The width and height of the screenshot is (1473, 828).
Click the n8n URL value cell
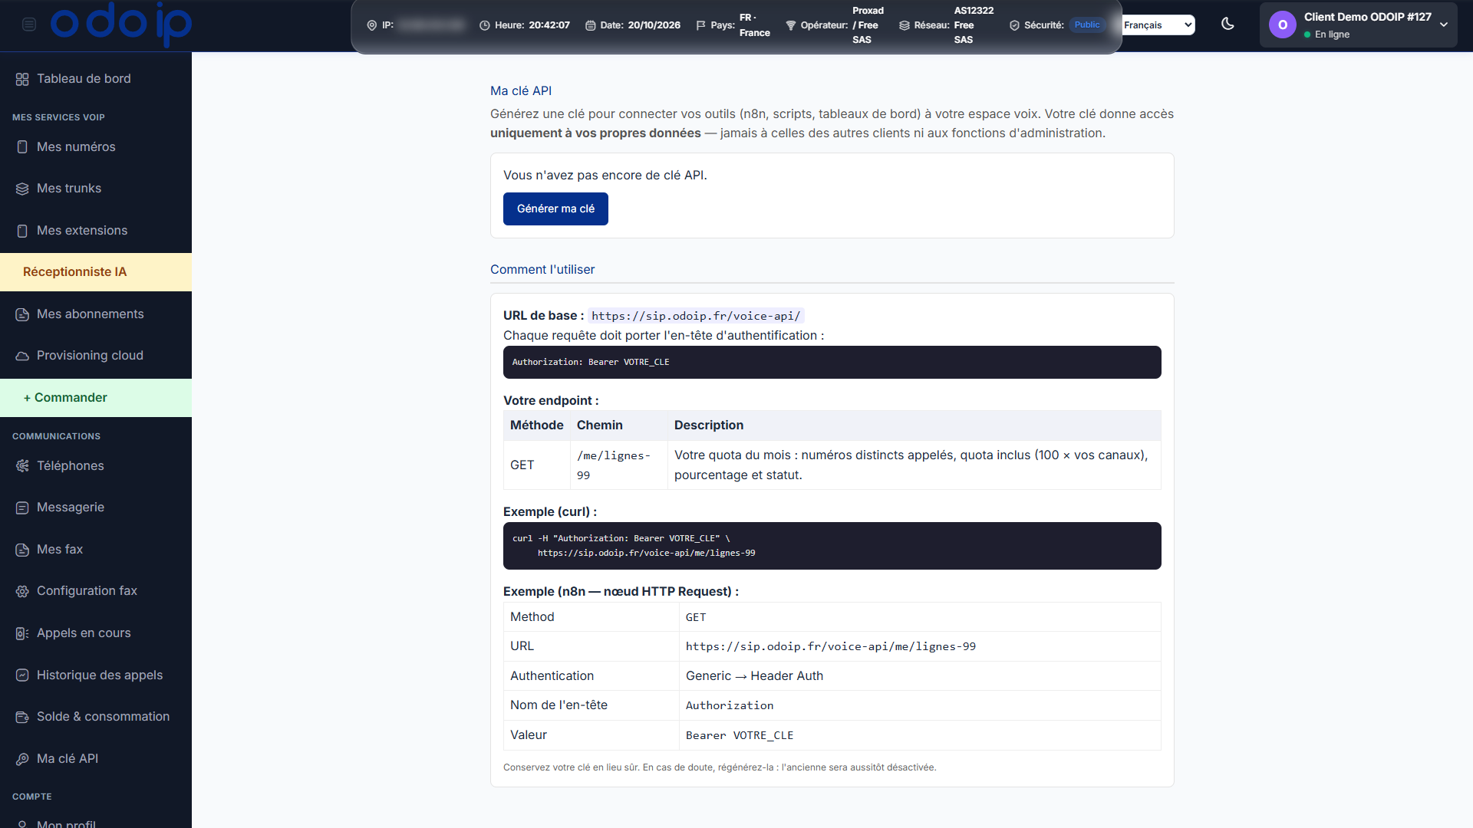point(920,646)
